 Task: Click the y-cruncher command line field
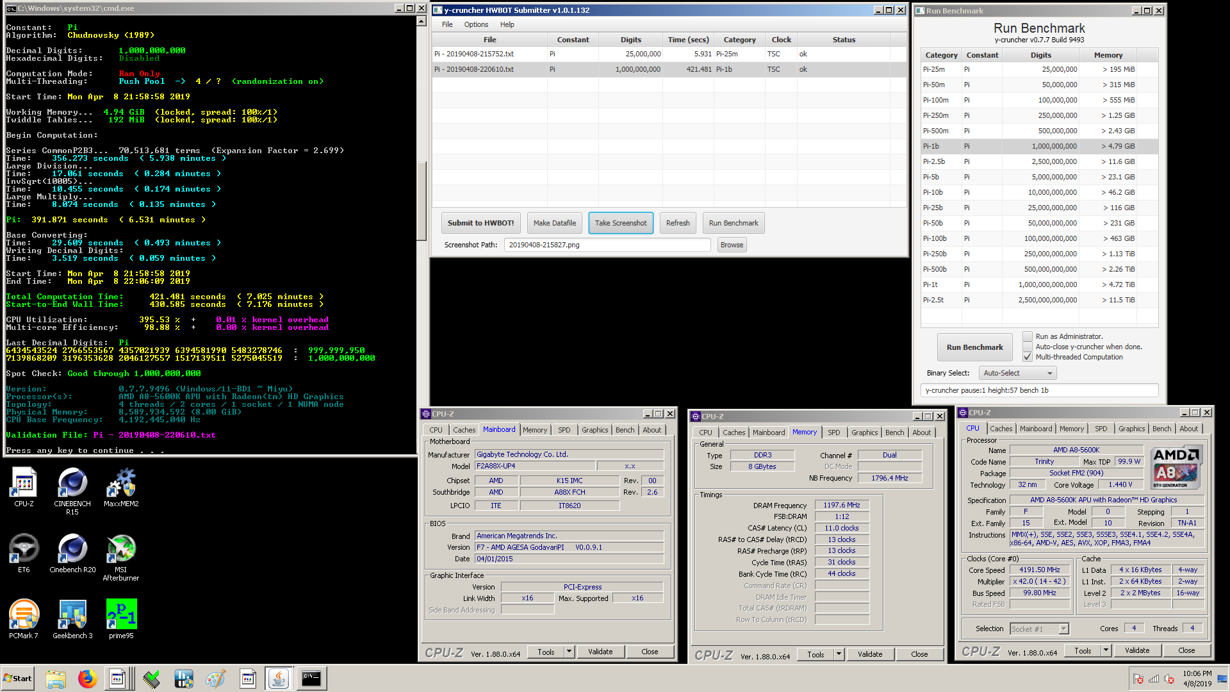point(1039,390)
